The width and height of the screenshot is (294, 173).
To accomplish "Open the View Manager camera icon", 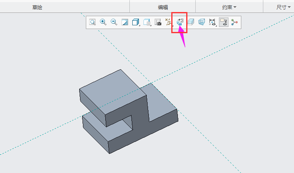I will (x=158, y=22).
